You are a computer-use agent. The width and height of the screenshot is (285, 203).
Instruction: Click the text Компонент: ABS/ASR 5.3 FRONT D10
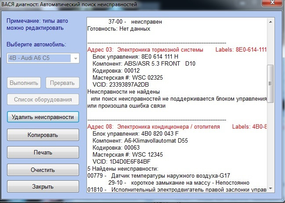(144, 63)
